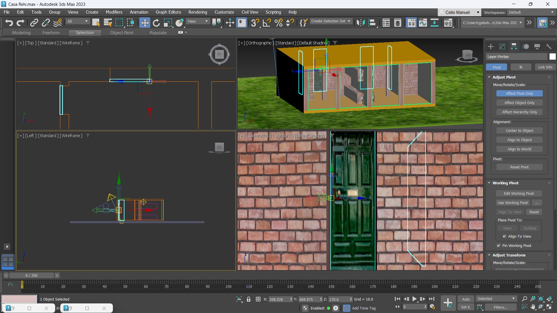Collapse the Adjust Pivot rollout

coord(489,77)
